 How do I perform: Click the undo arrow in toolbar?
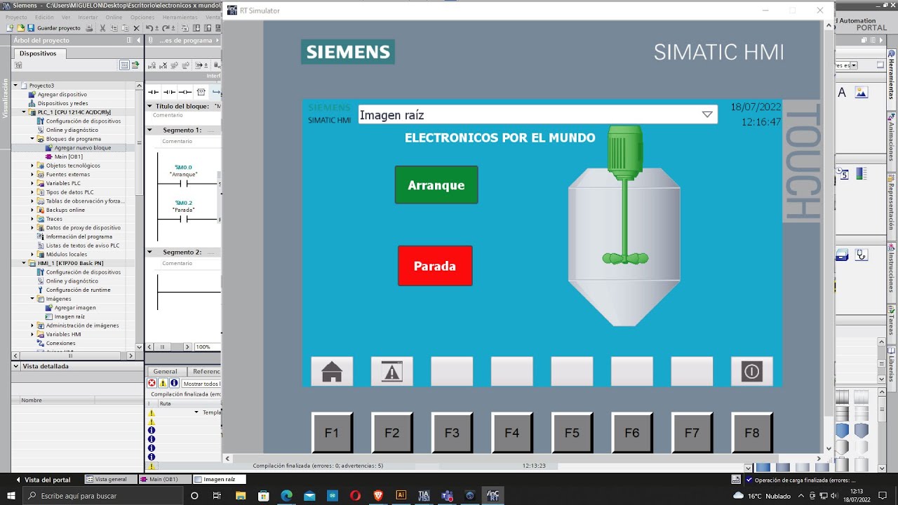(x=149, y=28)
